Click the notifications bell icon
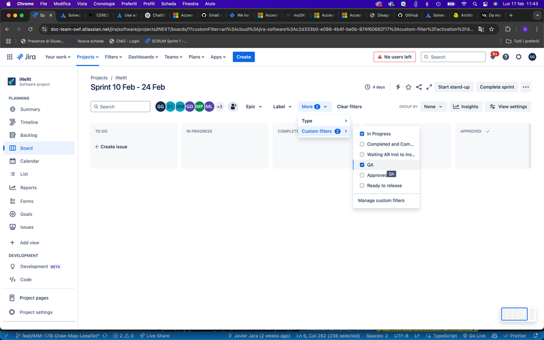The image size is (544, 340). coord(493,57)
